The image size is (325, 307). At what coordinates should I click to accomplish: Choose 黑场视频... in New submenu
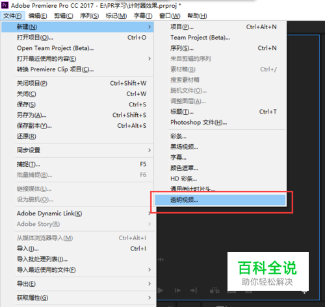tap(220, 147)
